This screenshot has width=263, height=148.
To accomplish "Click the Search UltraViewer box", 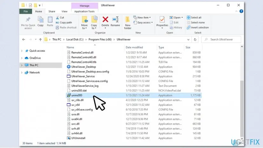I will click(221, 40).
